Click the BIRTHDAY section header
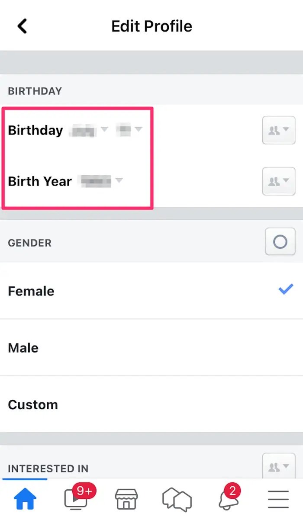 (35, 90)
